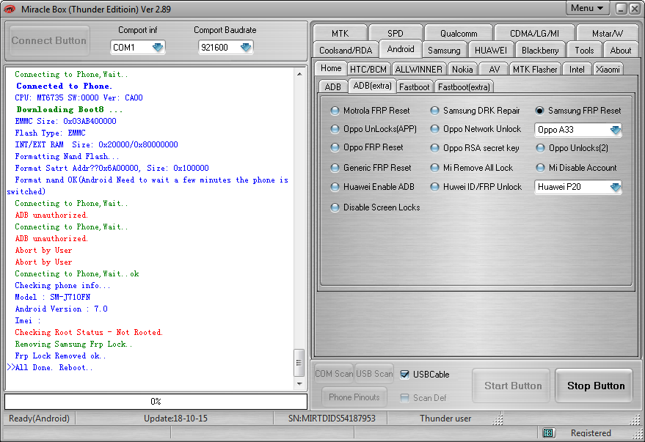The width and height of the screenshot is (645, 442).
Task: Toggle the Scan Def checkbox
Action: click(405, 397)
